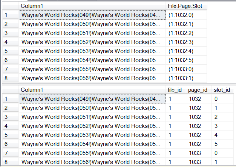This screenshot has width=236, height=167.
Task: Select page_id 1033 in bottom row 7
Action: point(199,153)
